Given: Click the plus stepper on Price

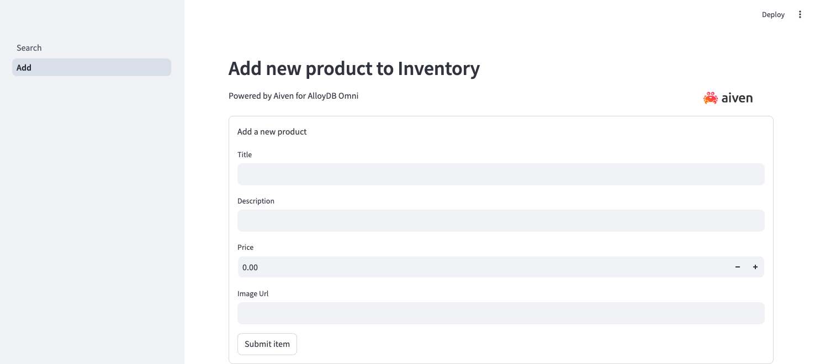Looking at the screenshot, I should [x=755, y=267].
